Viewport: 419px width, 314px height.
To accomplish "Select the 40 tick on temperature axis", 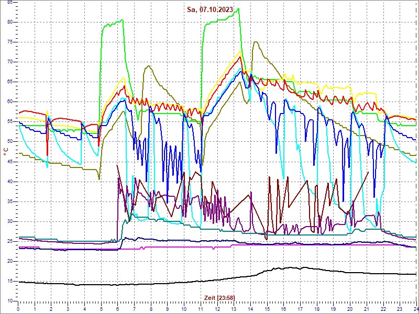I will (10, 182).
